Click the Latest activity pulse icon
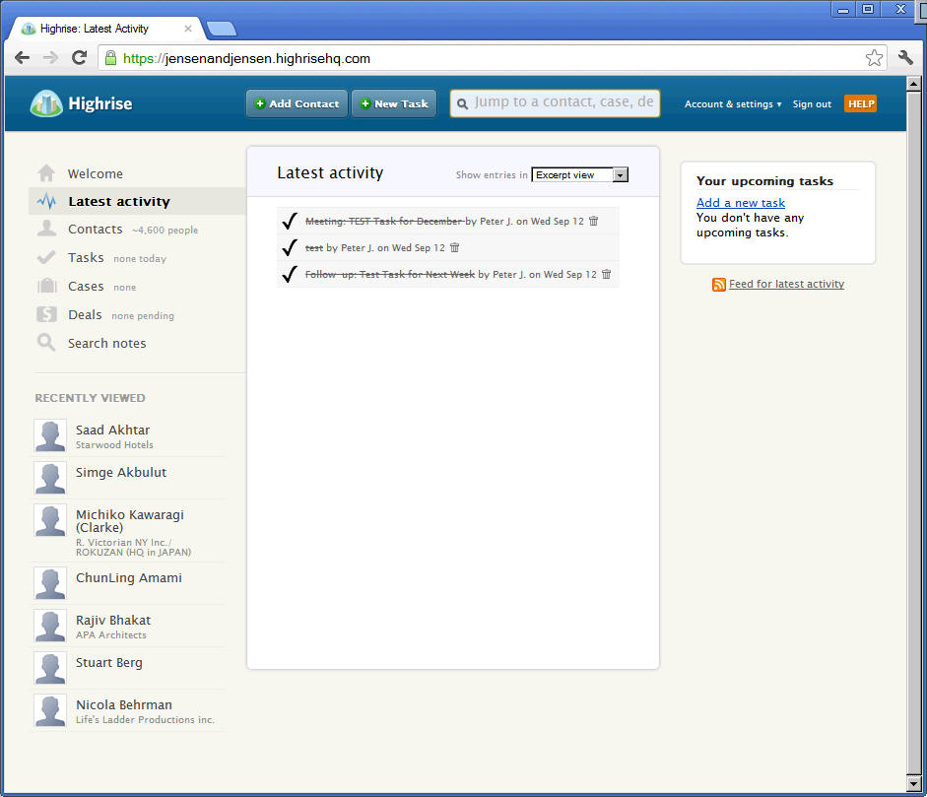Viewport: 927px width, 797px height. [x=46, y=202]
